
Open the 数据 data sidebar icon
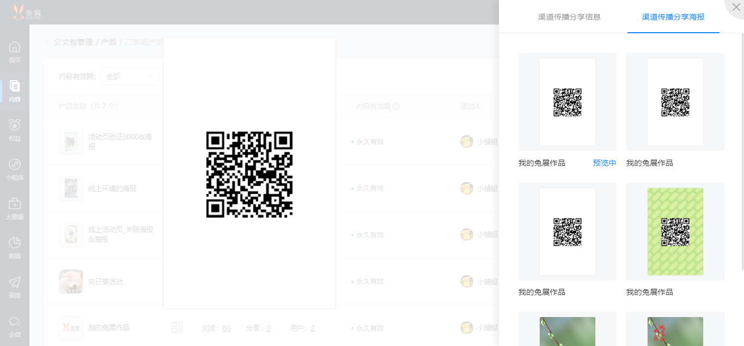point(15,248)
